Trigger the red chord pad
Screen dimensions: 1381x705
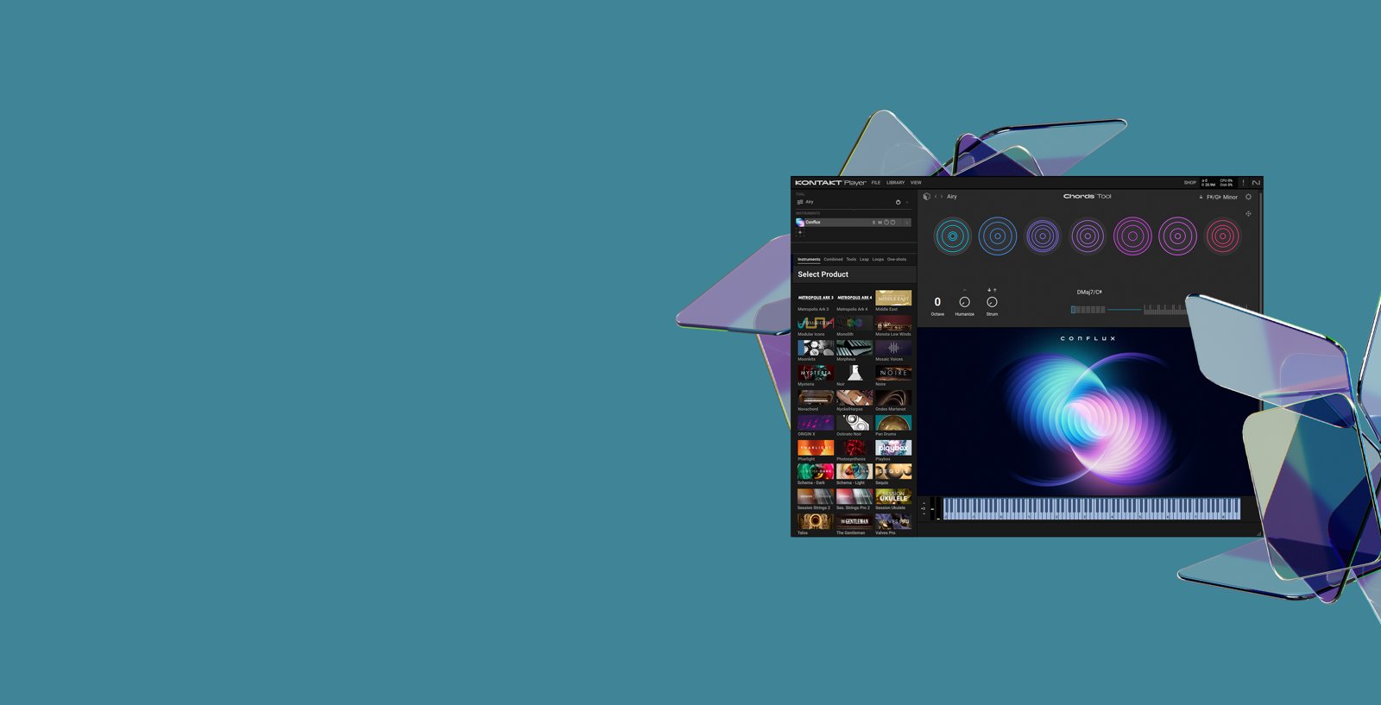click(x=1222, y=236)
